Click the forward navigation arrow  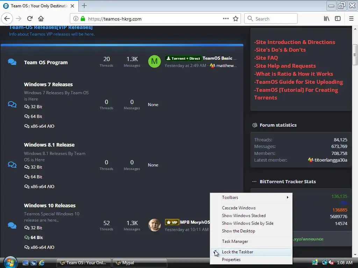[x=19, y=19]
